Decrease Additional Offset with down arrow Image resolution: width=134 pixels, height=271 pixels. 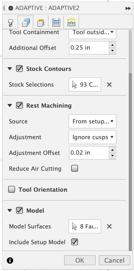112,51
